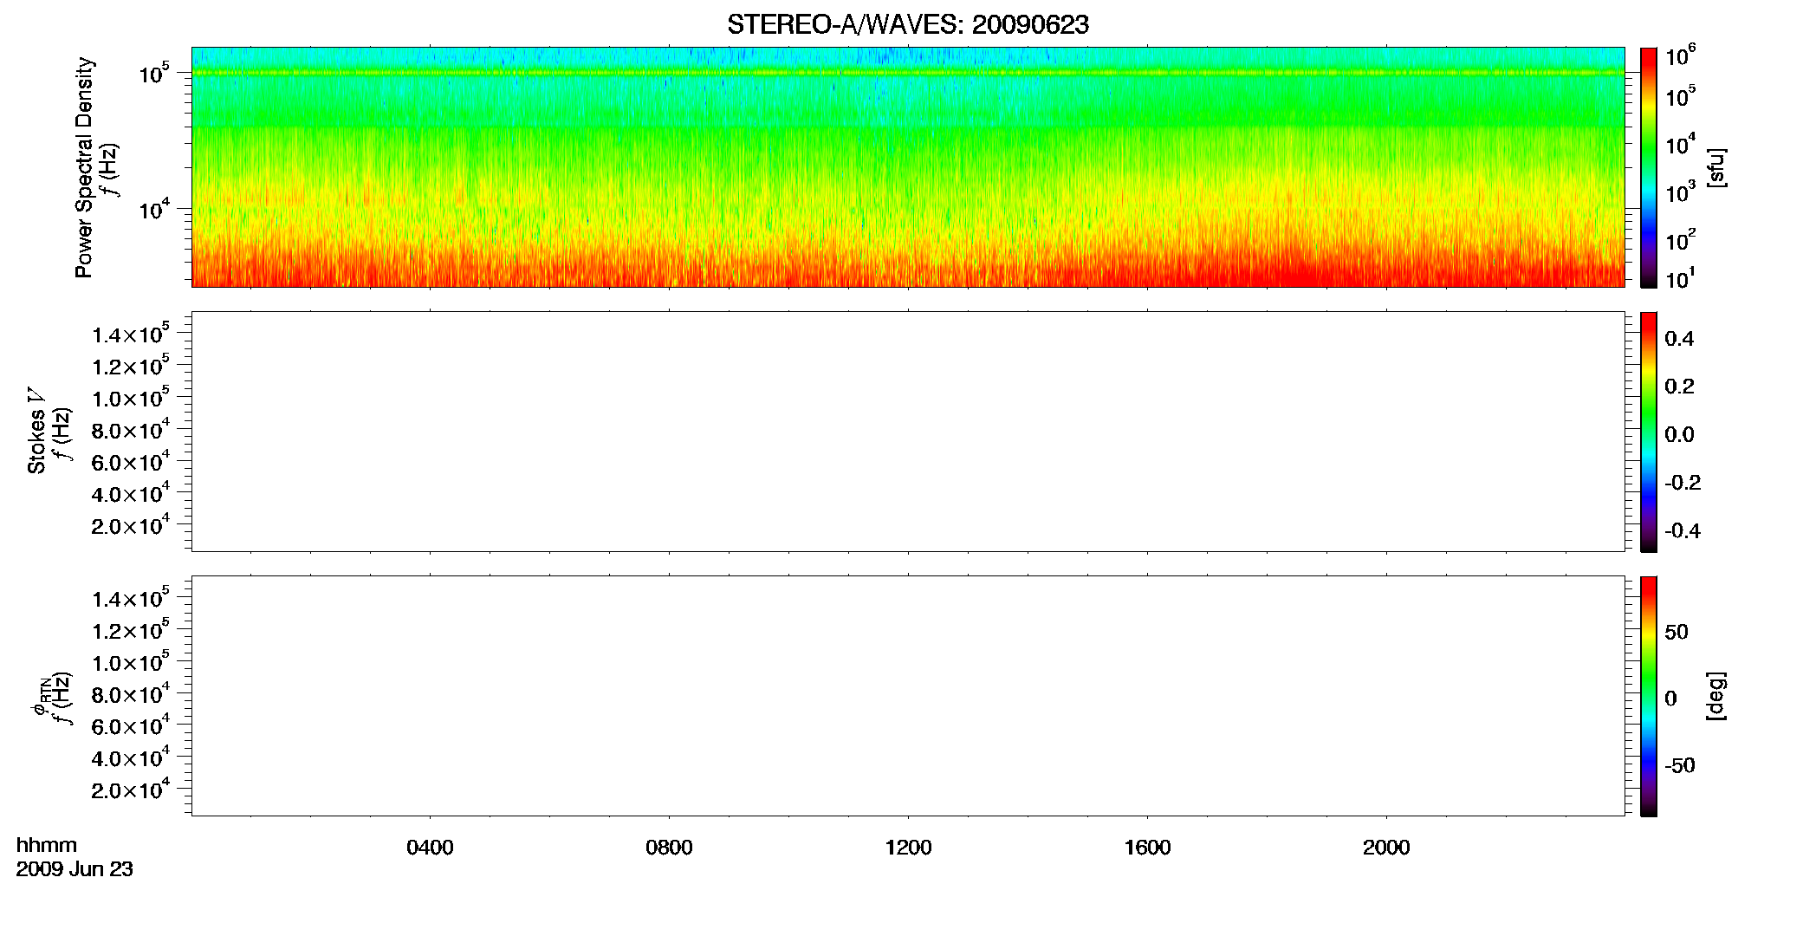Click the Stokes V axis label

pyautogui.click(x=36, y=431)
